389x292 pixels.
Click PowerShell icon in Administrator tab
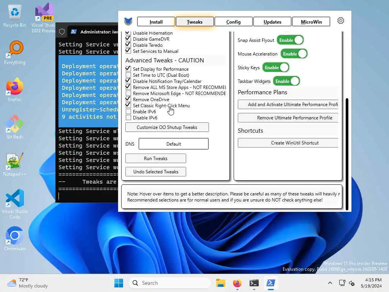tap(74, 32)
